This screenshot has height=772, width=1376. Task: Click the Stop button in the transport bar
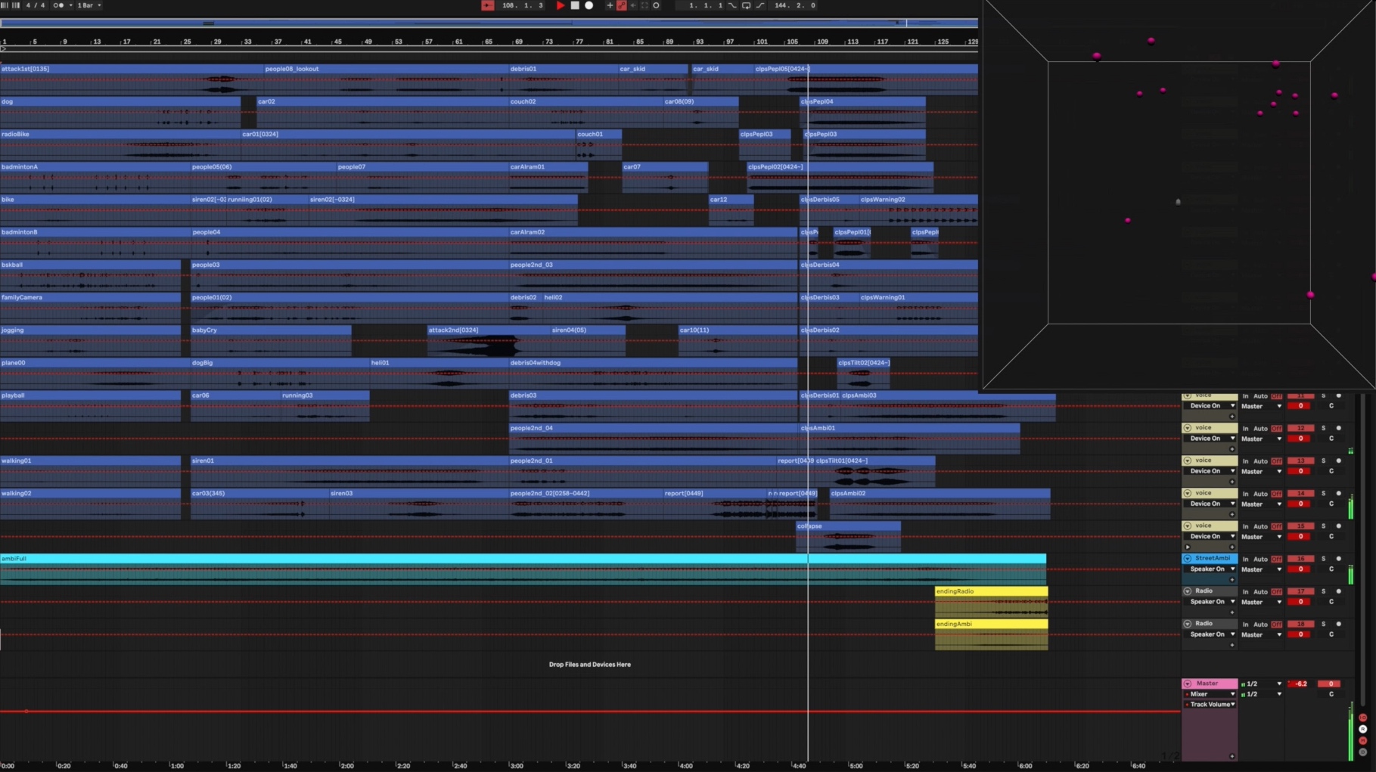pyautogui.click(x=575, y=5)
